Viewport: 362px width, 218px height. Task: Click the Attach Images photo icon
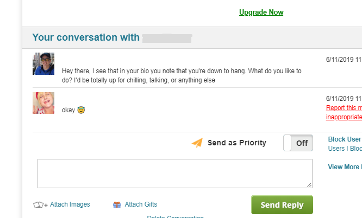click(40, 204)
